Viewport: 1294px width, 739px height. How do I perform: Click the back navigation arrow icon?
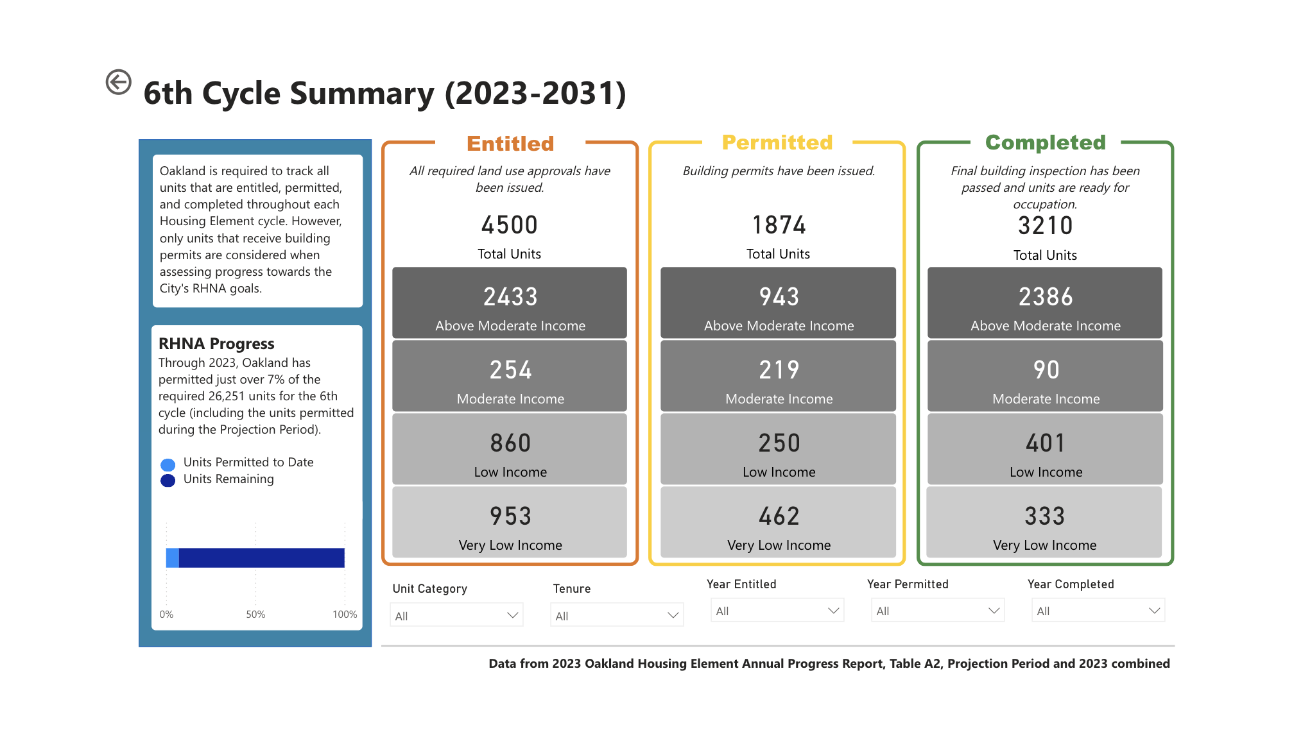click(119, 81)
